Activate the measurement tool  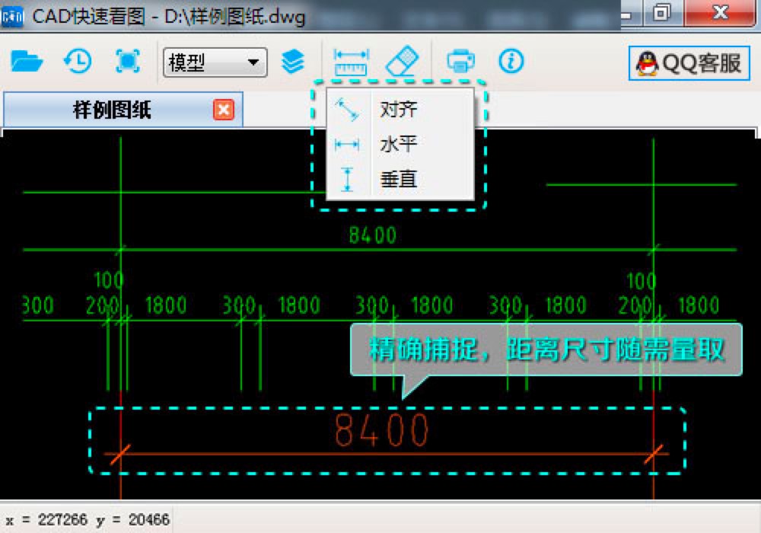pos(351,62)
